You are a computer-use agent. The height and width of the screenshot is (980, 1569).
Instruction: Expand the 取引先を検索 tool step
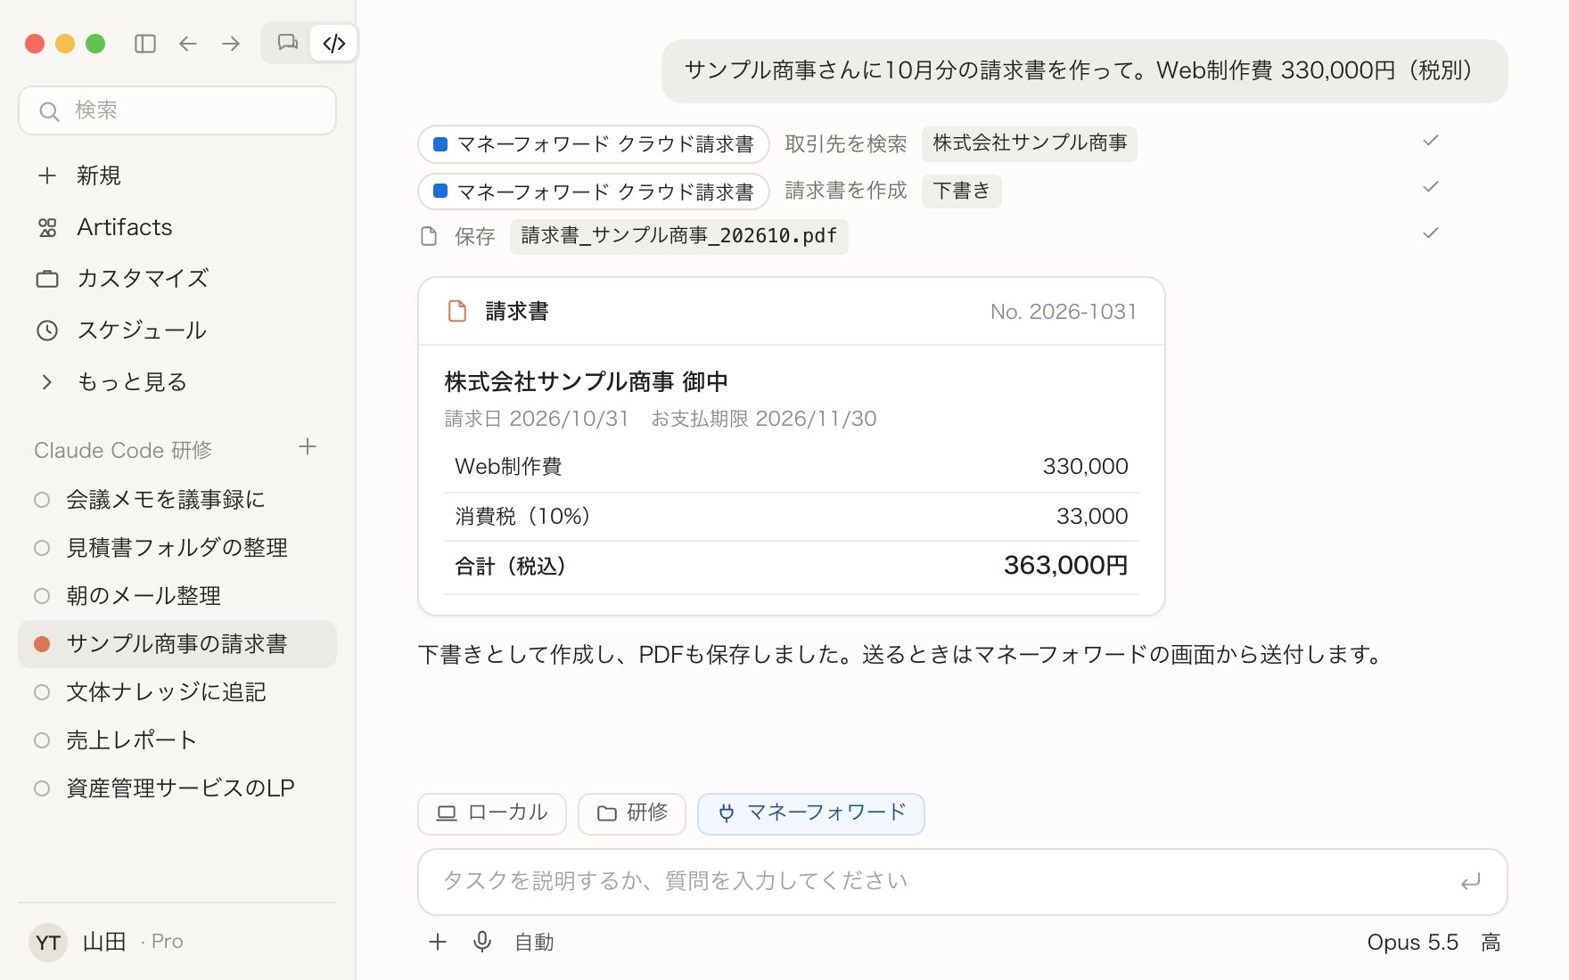(846, 143)
